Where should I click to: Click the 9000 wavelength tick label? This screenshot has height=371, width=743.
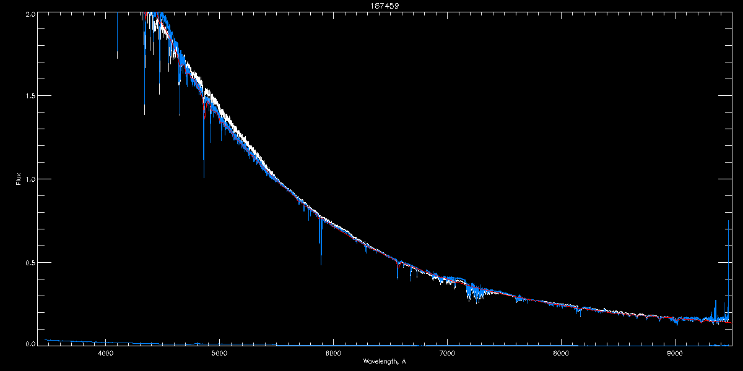(x=675, y=354)
